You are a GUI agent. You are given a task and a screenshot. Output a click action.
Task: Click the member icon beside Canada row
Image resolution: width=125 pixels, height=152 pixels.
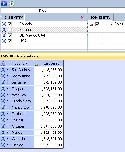4,24
